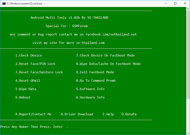The image size is (190, 135).
Task: Click the 'D.Driver Download' option text
Action: (77, 114)
